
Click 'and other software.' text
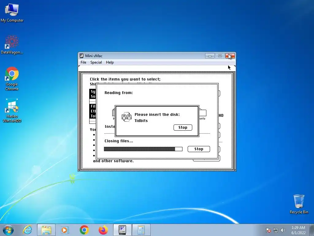click(x=113, y=161)
